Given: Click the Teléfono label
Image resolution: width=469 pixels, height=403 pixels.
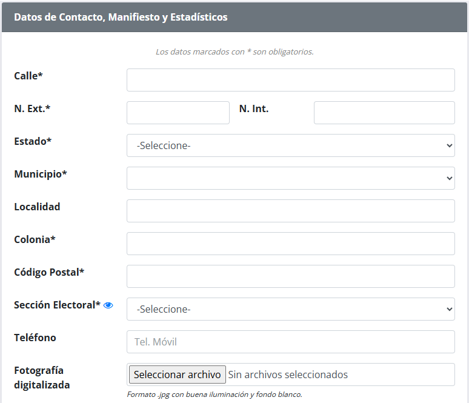Looking at the screenshot, I should point(35,338).
